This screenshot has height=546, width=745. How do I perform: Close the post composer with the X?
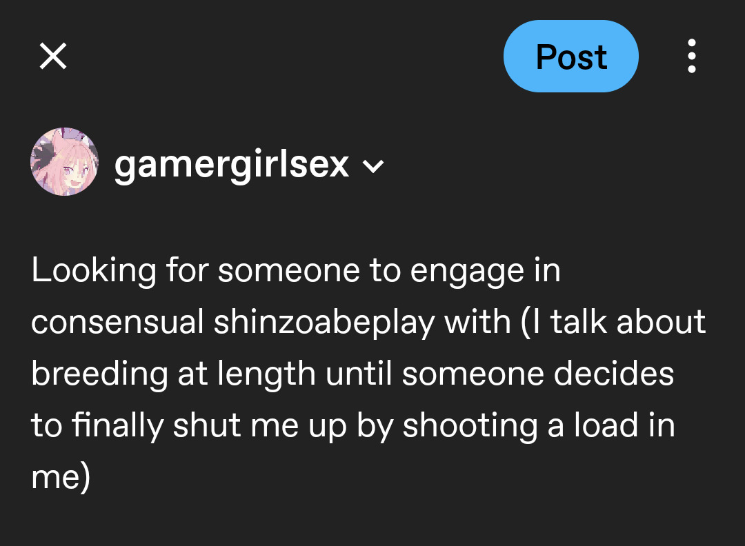tap(53, 57)
